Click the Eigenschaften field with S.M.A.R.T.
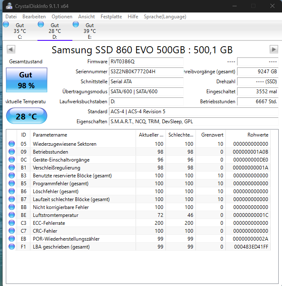 193,122
